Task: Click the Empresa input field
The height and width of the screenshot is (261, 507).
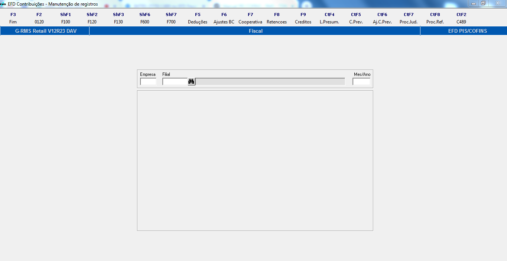Action: (x=148, y=81)
